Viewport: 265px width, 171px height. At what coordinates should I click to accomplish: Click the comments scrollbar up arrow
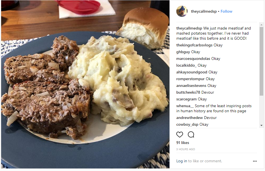coord(261,25)
